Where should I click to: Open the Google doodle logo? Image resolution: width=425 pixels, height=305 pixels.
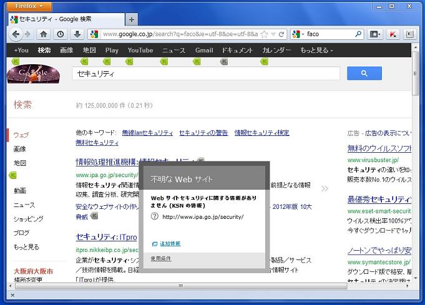(x=33, y=74)
